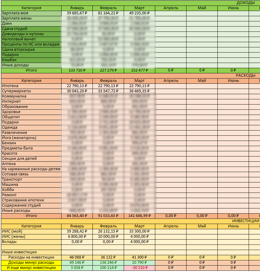Select investment value 39 288,42 ₽
This screenshot has height=272, width=260.
pos(77,231)
